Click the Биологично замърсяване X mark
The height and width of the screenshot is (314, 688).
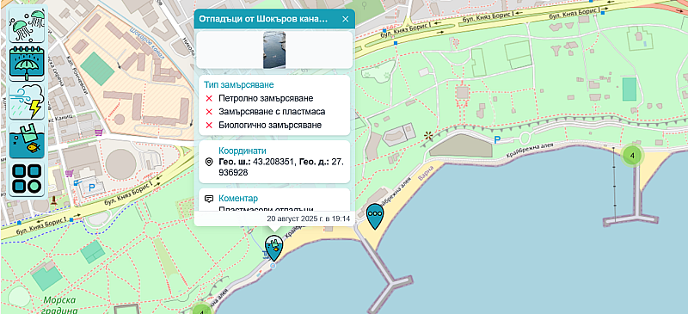coord(209,125)
